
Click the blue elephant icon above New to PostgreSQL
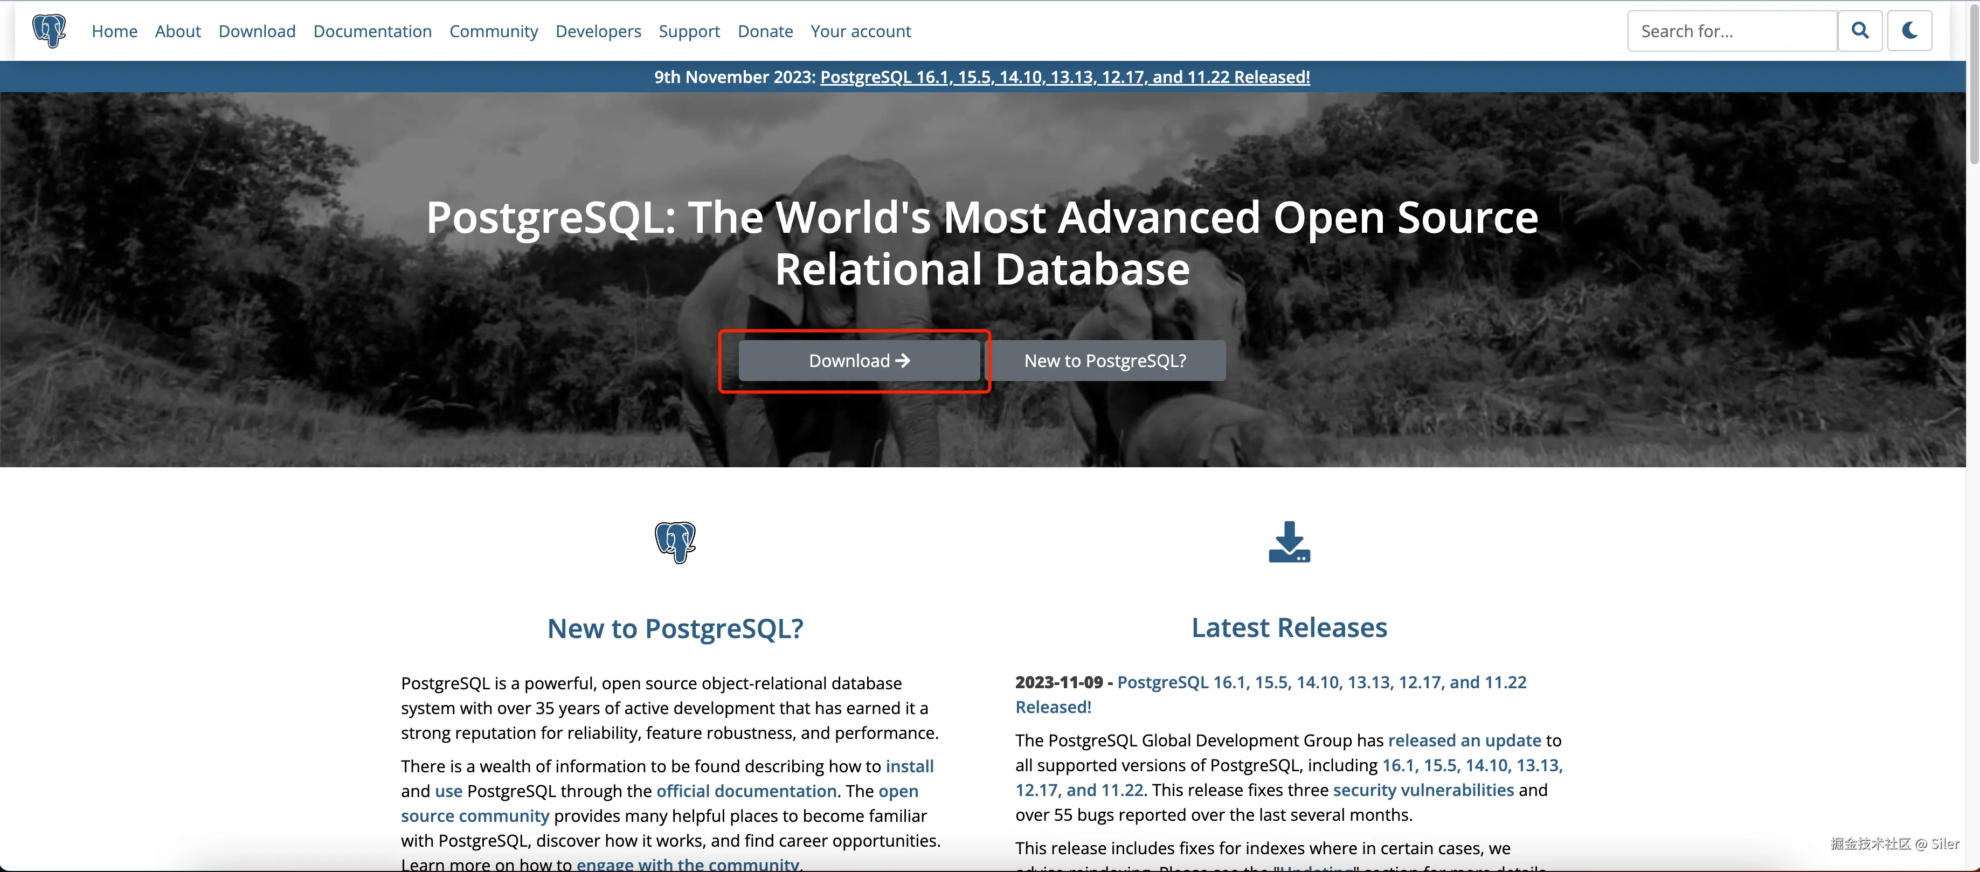pyautogui.click(x=675, y=542)
